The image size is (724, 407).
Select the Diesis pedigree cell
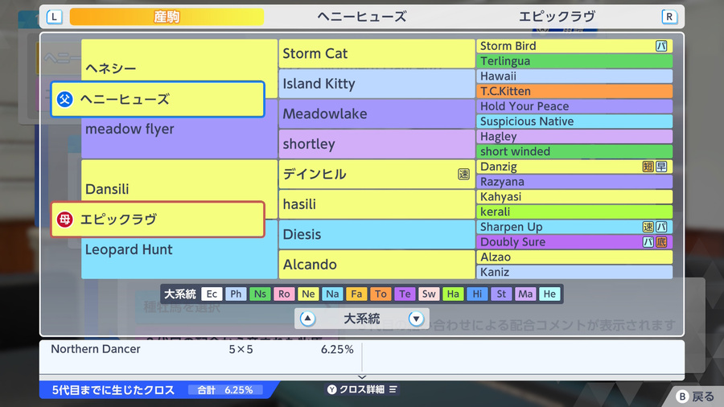pos(376,234)
